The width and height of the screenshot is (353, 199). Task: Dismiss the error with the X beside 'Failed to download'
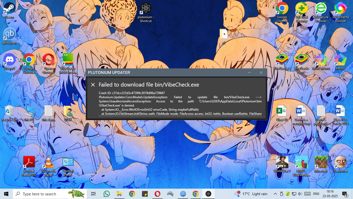point(93,85)
